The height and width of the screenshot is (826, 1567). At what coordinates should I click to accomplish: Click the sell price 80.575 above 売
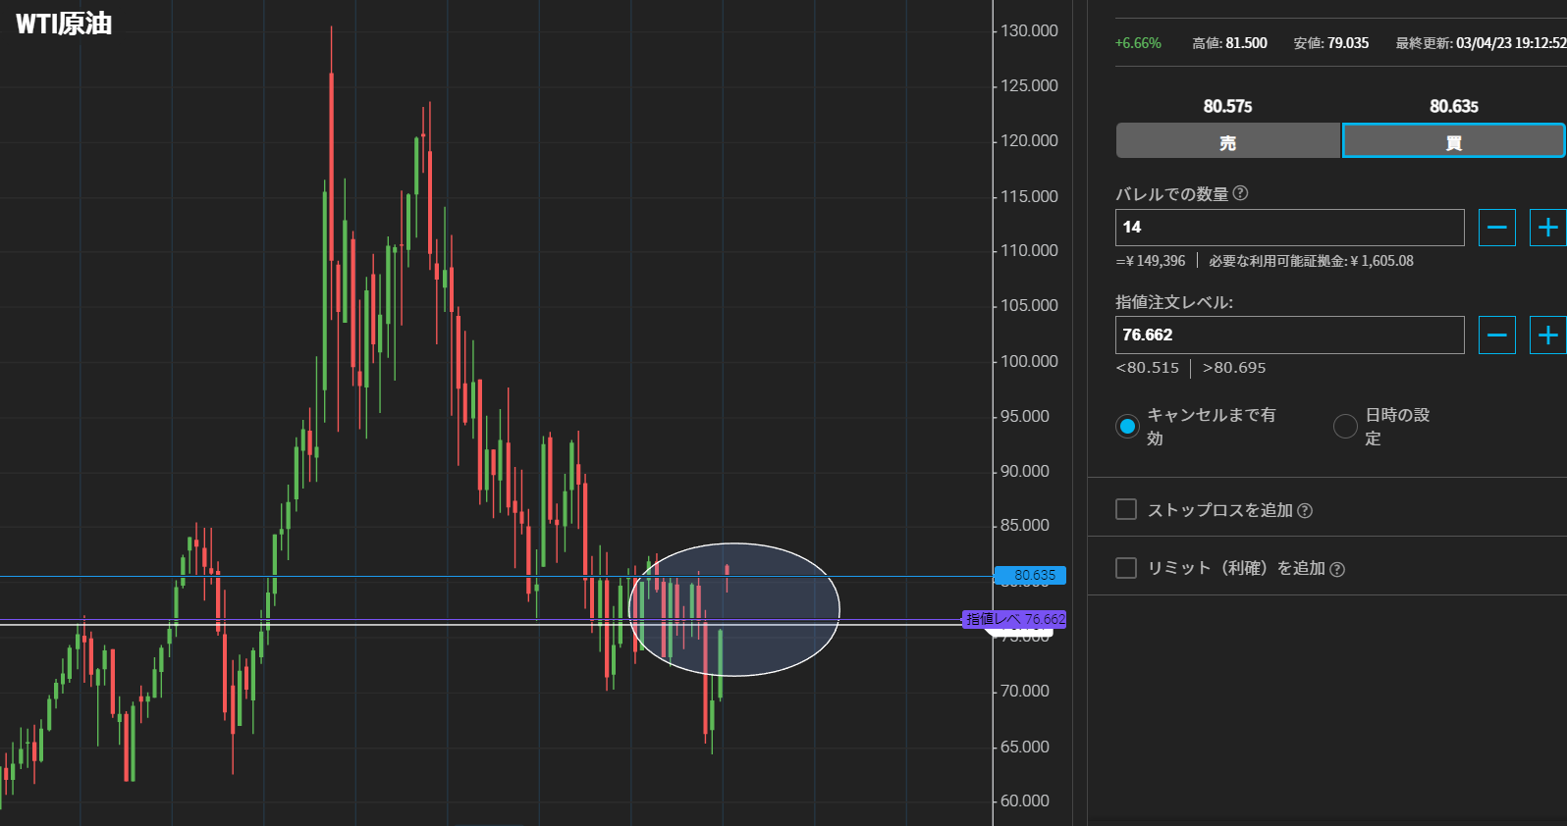pos(1227,106)
